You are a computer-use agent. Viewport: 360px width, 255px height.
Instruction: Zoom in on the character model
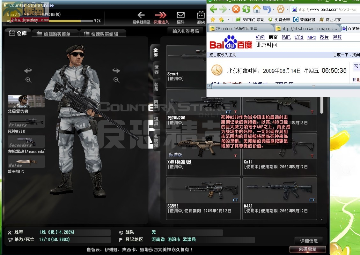click(28, 80)
